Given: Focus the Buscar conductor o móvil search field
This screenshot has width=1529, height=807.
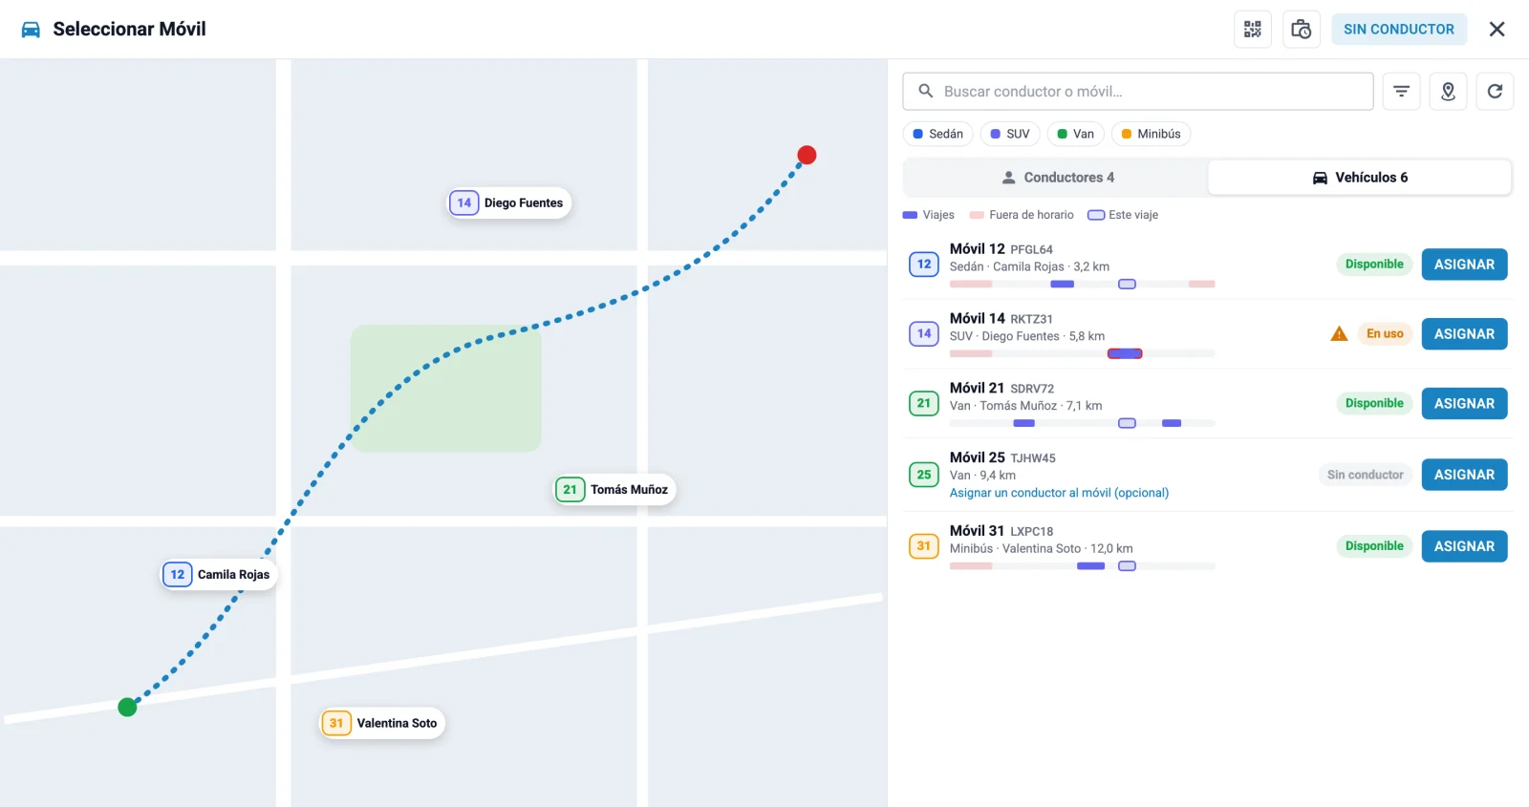Looking at the screenshot, I should (1138, 92).
